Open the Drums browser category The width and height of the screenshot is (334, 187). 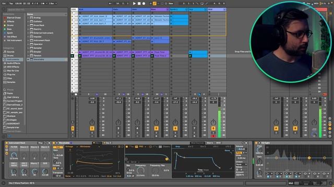10,56
